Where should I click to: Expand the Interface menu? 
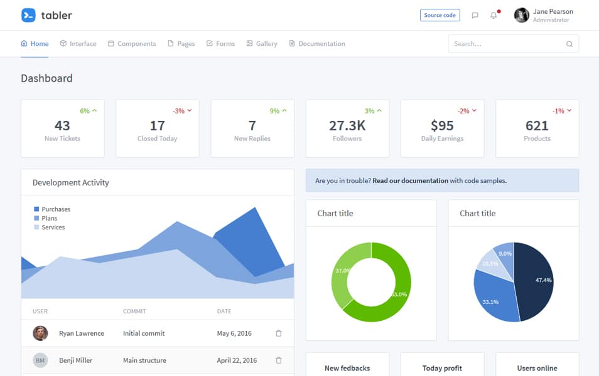point(78,44)
